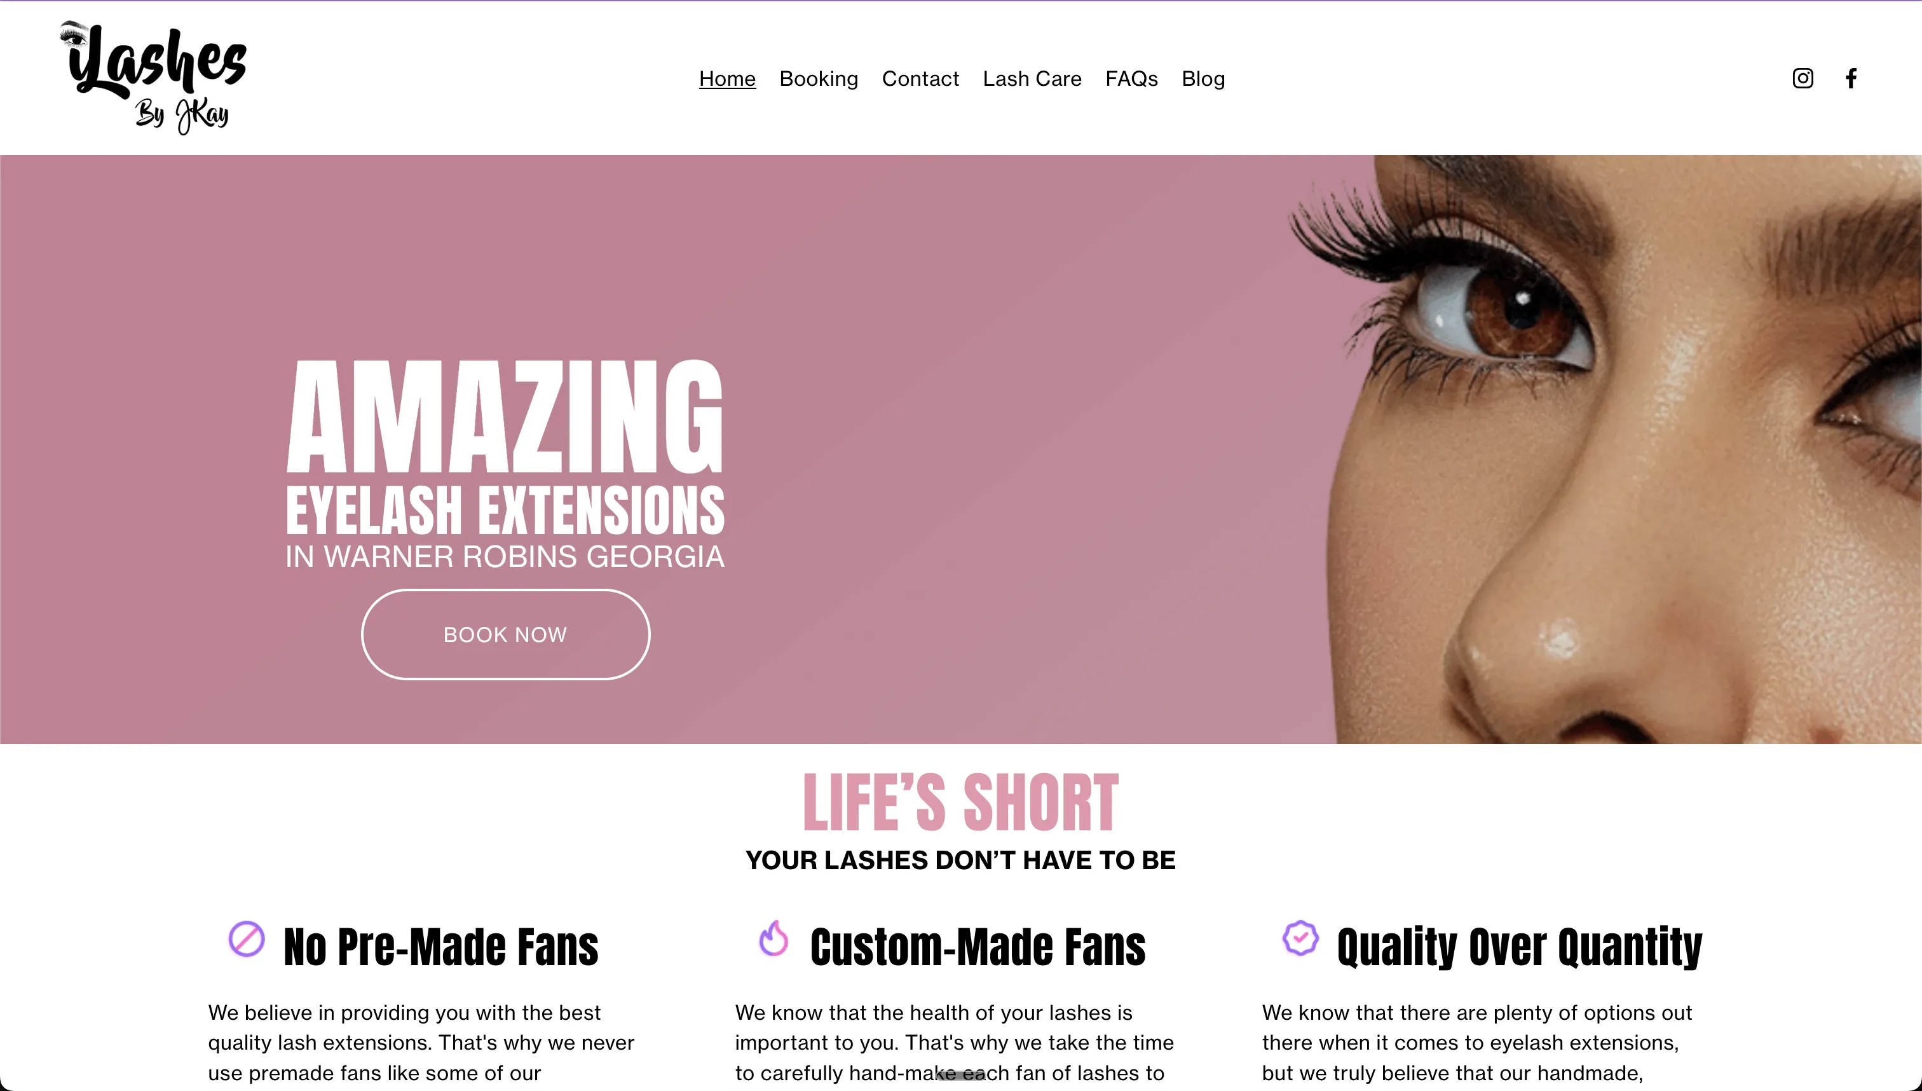Go to the Home menu item
This screenshot has height=1091, width=1922.
727,79
